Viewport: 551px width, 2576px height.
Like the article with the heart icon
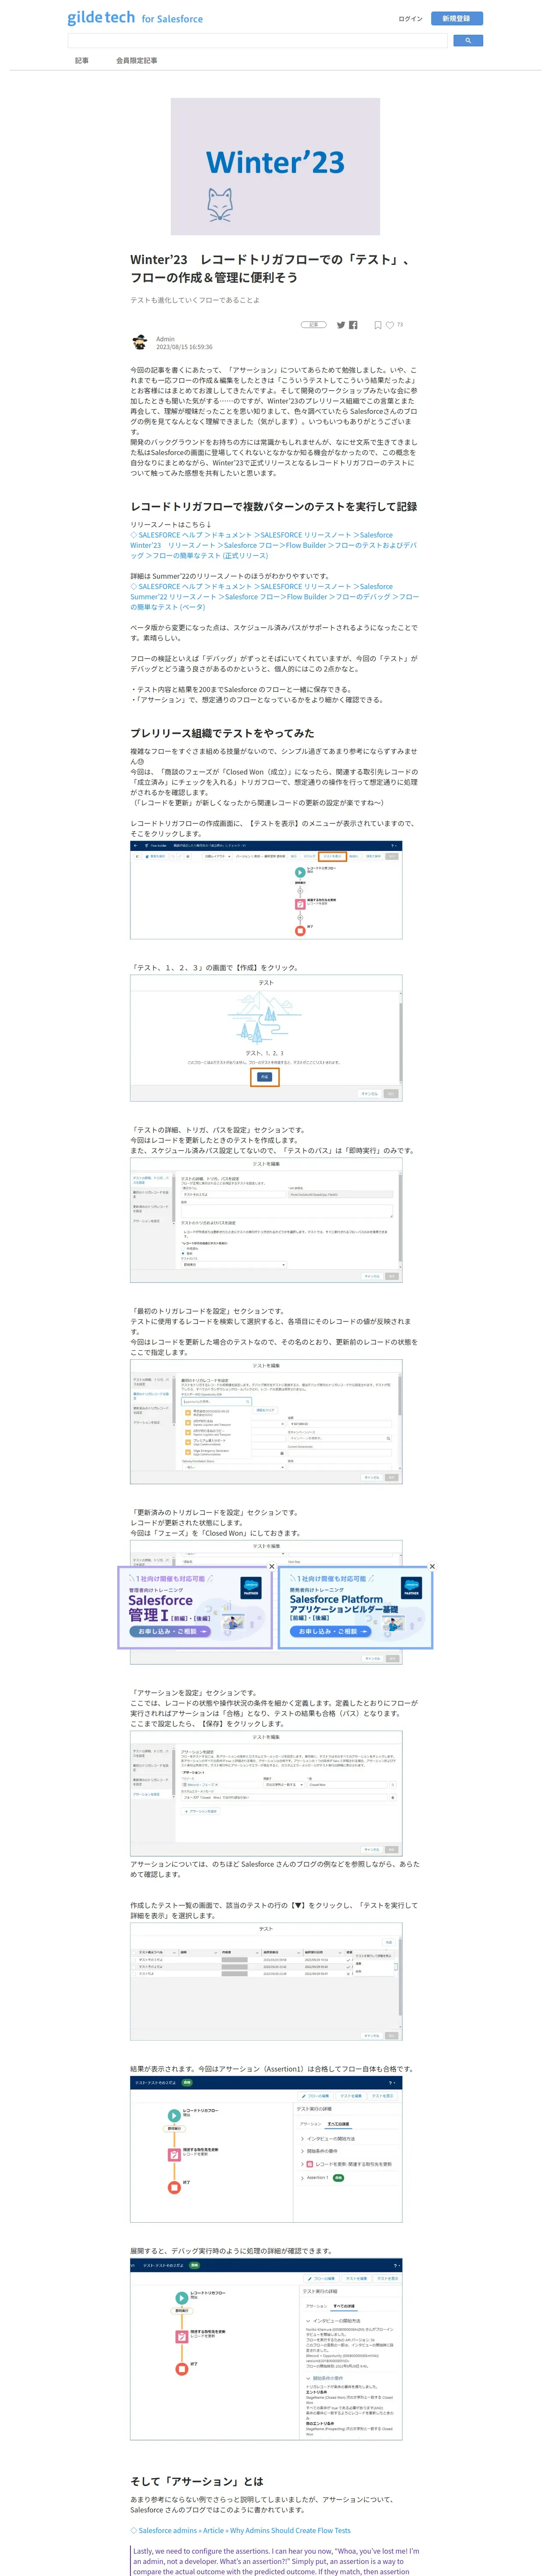390,325
